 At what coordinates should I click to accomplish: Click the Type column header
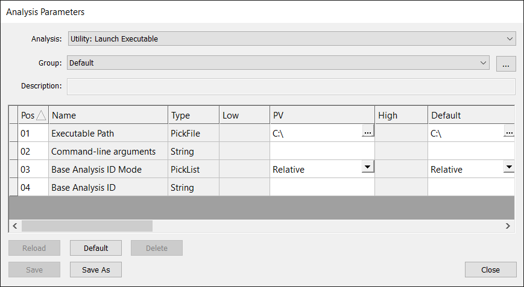pos(192,115)
